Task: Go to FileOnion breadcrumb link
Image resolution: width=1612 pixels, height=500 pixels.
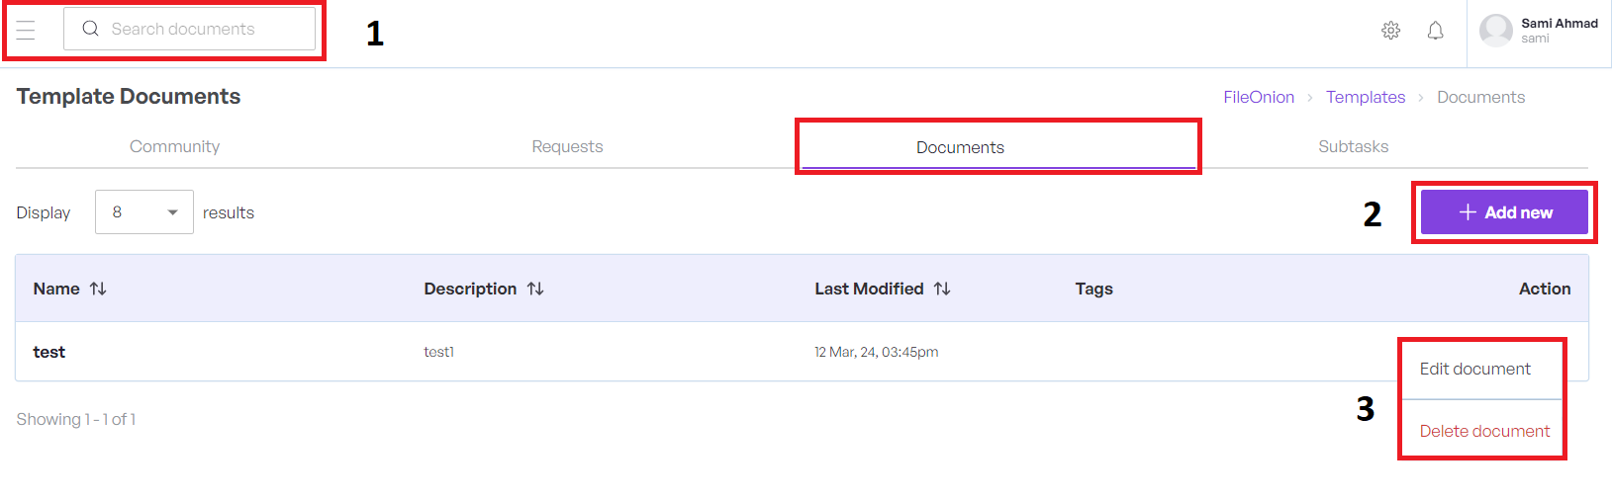Action: click(1258, 97)
